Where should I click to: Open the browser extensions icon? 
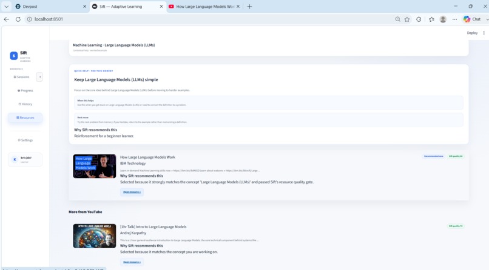tap(419, 19)
